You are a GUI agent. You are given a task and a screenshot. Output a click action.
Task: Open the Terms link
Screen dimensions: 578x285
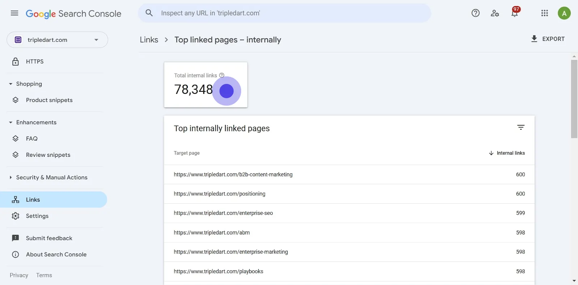coord(44,275)
